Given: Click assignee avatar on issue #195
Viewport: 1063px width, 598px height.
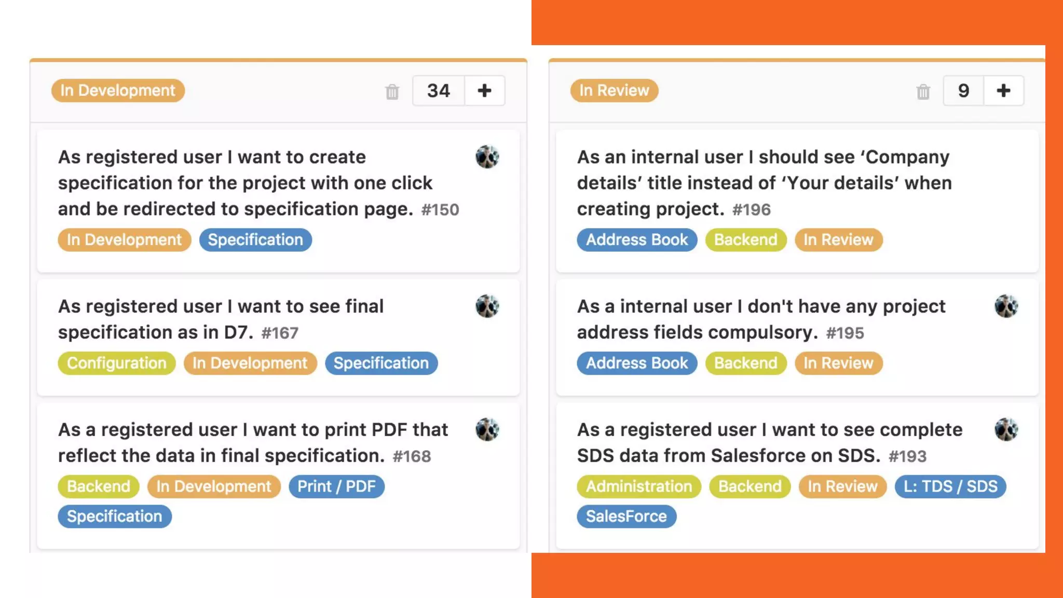Looking at the screenshot, I should coord(1006,306).
